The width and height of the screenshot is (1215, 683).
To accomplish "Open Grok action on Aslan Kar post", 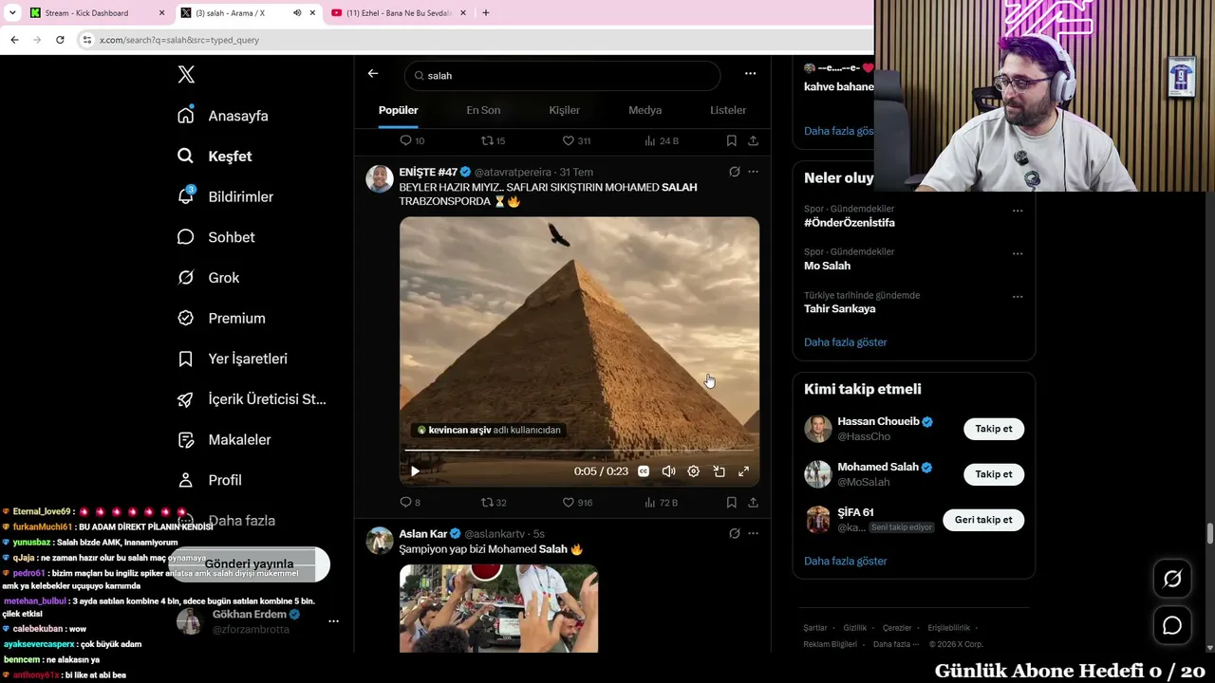I will click(x=734, y=534).
